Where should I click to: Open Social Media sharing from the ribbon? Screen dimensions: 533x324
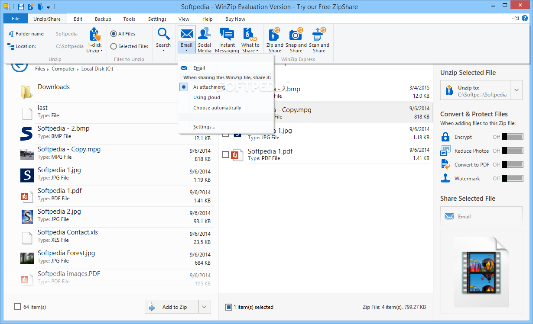pos(205,39)
